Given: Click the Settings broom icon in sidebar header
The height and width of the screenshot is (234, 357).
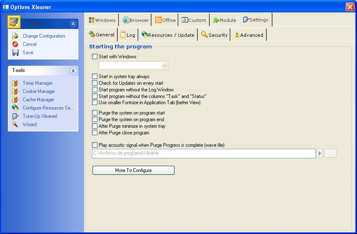Looking at the screenshot, I should pos(14,22).
